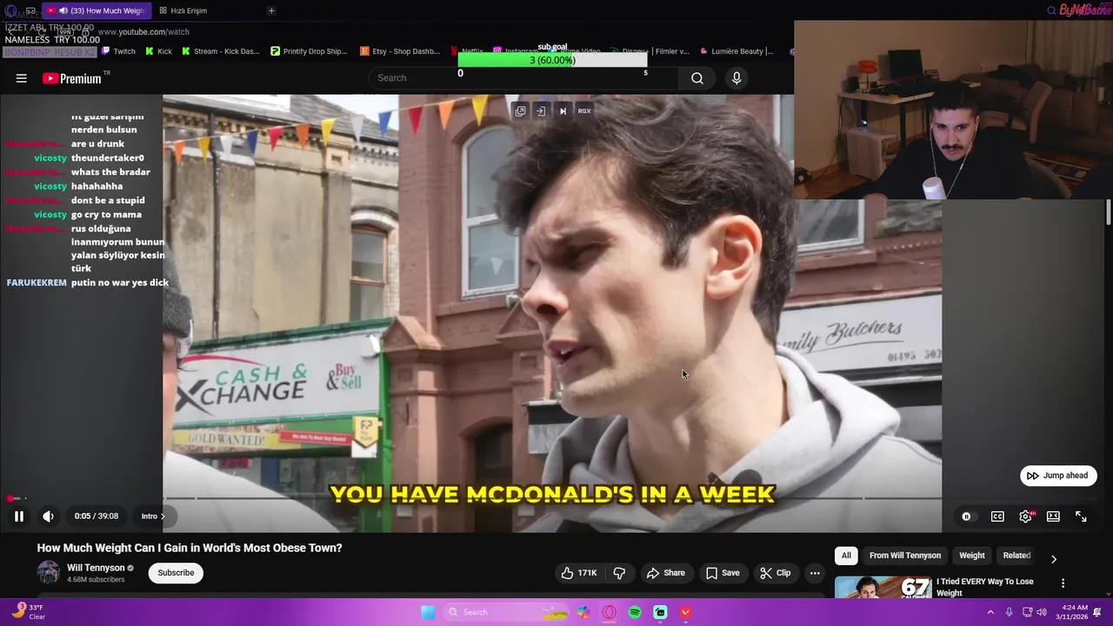Screen dimensions: 1113x626
Task: Select the Related filter chip
Action: [x=1016, y=556]
